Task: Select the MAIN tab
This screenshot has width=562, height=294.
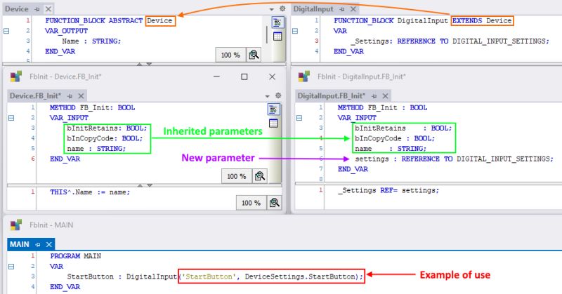Action: point(20,244)
